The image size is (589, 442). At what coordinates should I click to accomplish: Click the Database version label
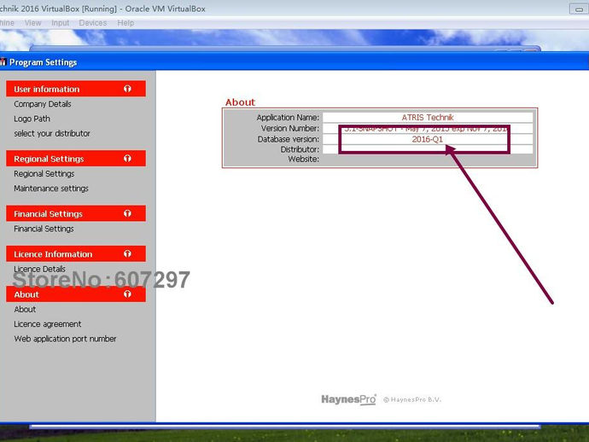289,139
